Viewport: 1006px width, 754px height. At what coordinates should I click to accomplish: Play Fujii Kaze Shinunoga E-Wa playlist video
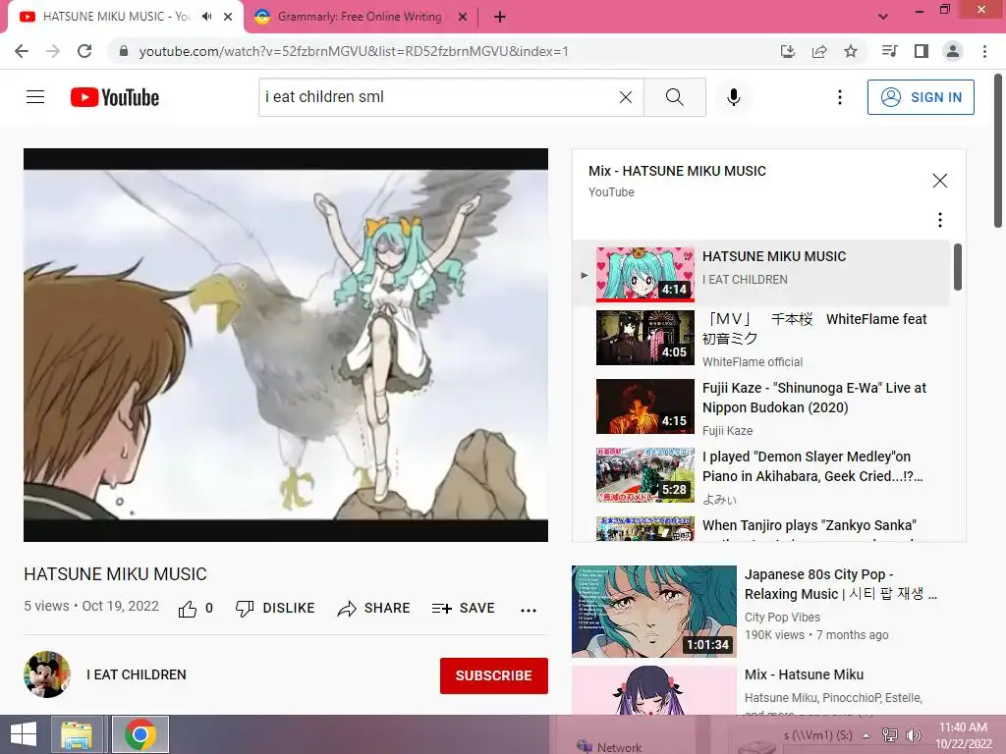click(760, 407)
